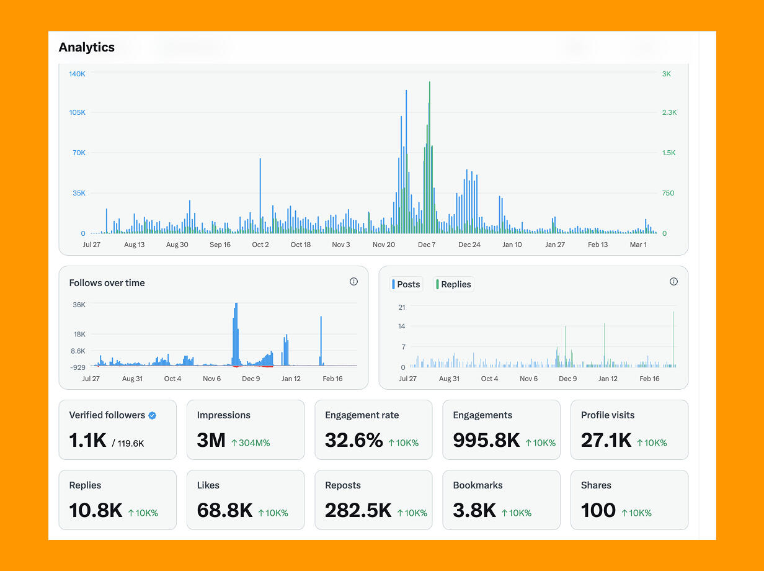Image resolution: width=764 pixels, height=571 pixels.
Task: Open the Verified followers card
Action: pyautogui.click(x=118, y=429)
